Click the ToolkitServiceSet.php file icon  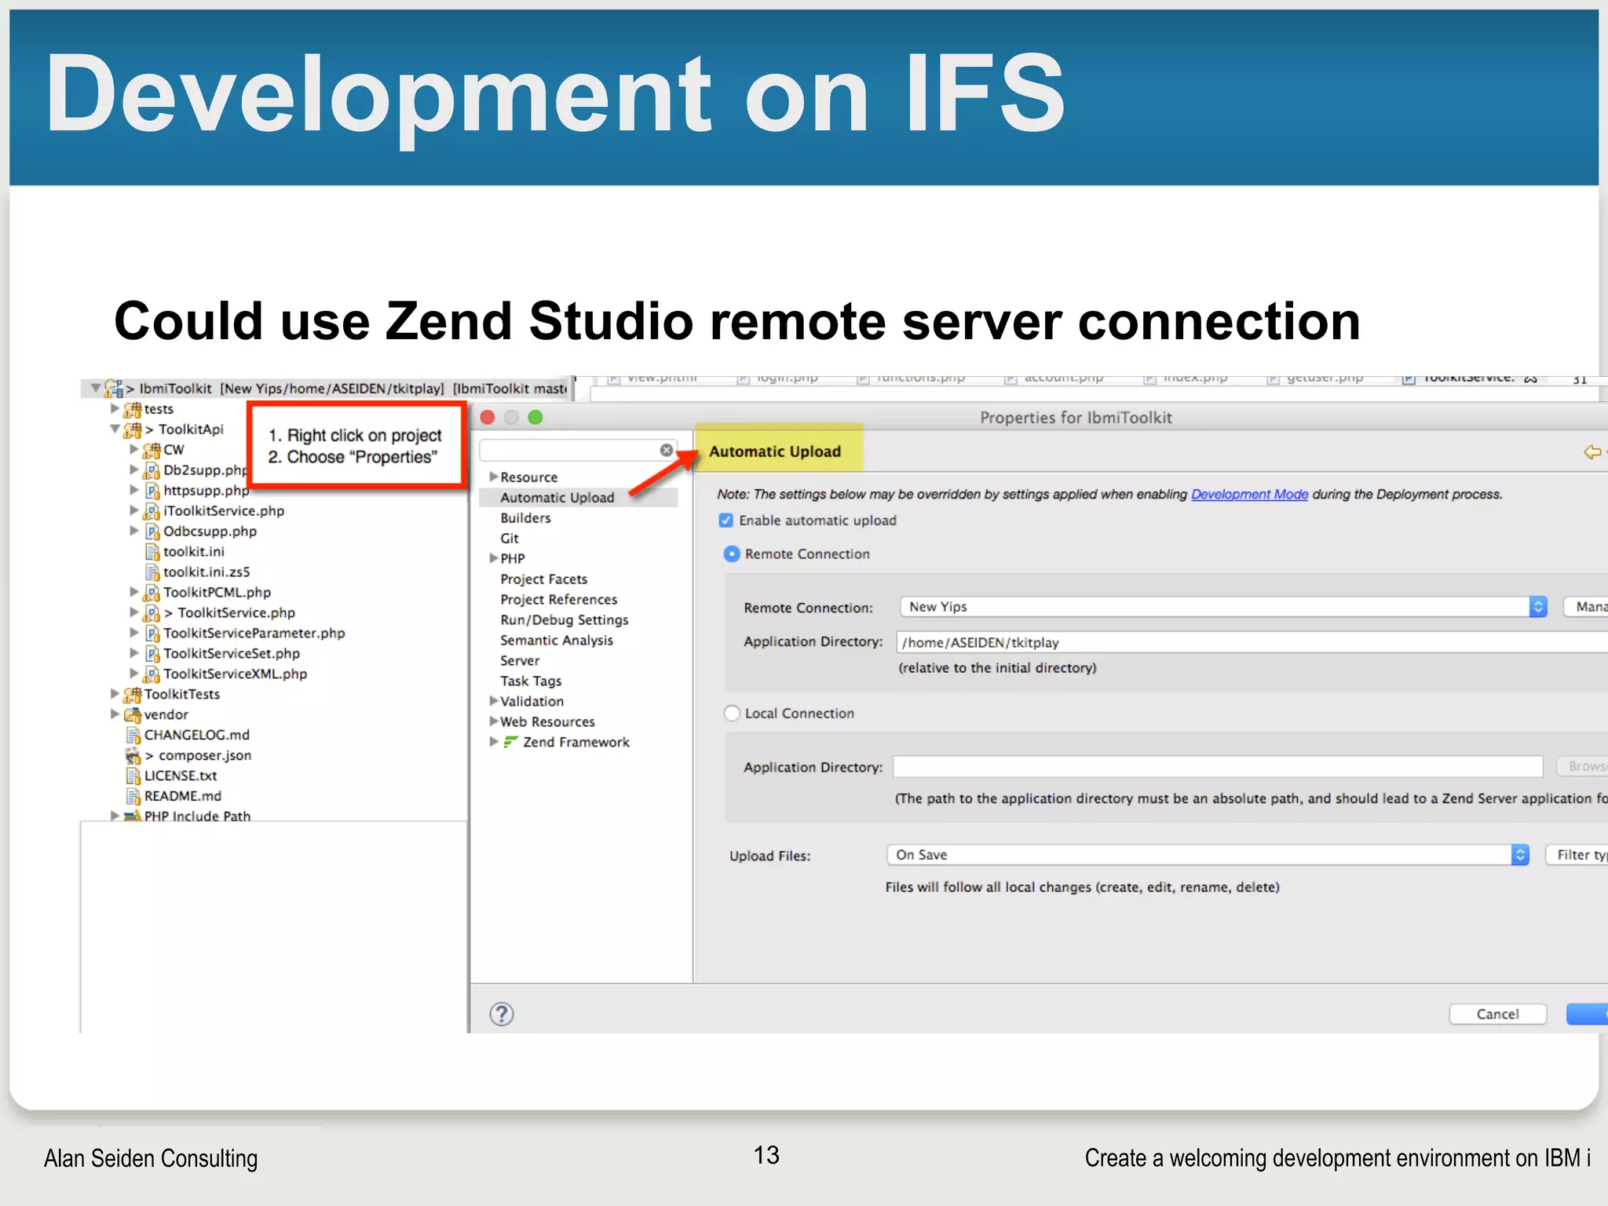[x=152, y=654]
